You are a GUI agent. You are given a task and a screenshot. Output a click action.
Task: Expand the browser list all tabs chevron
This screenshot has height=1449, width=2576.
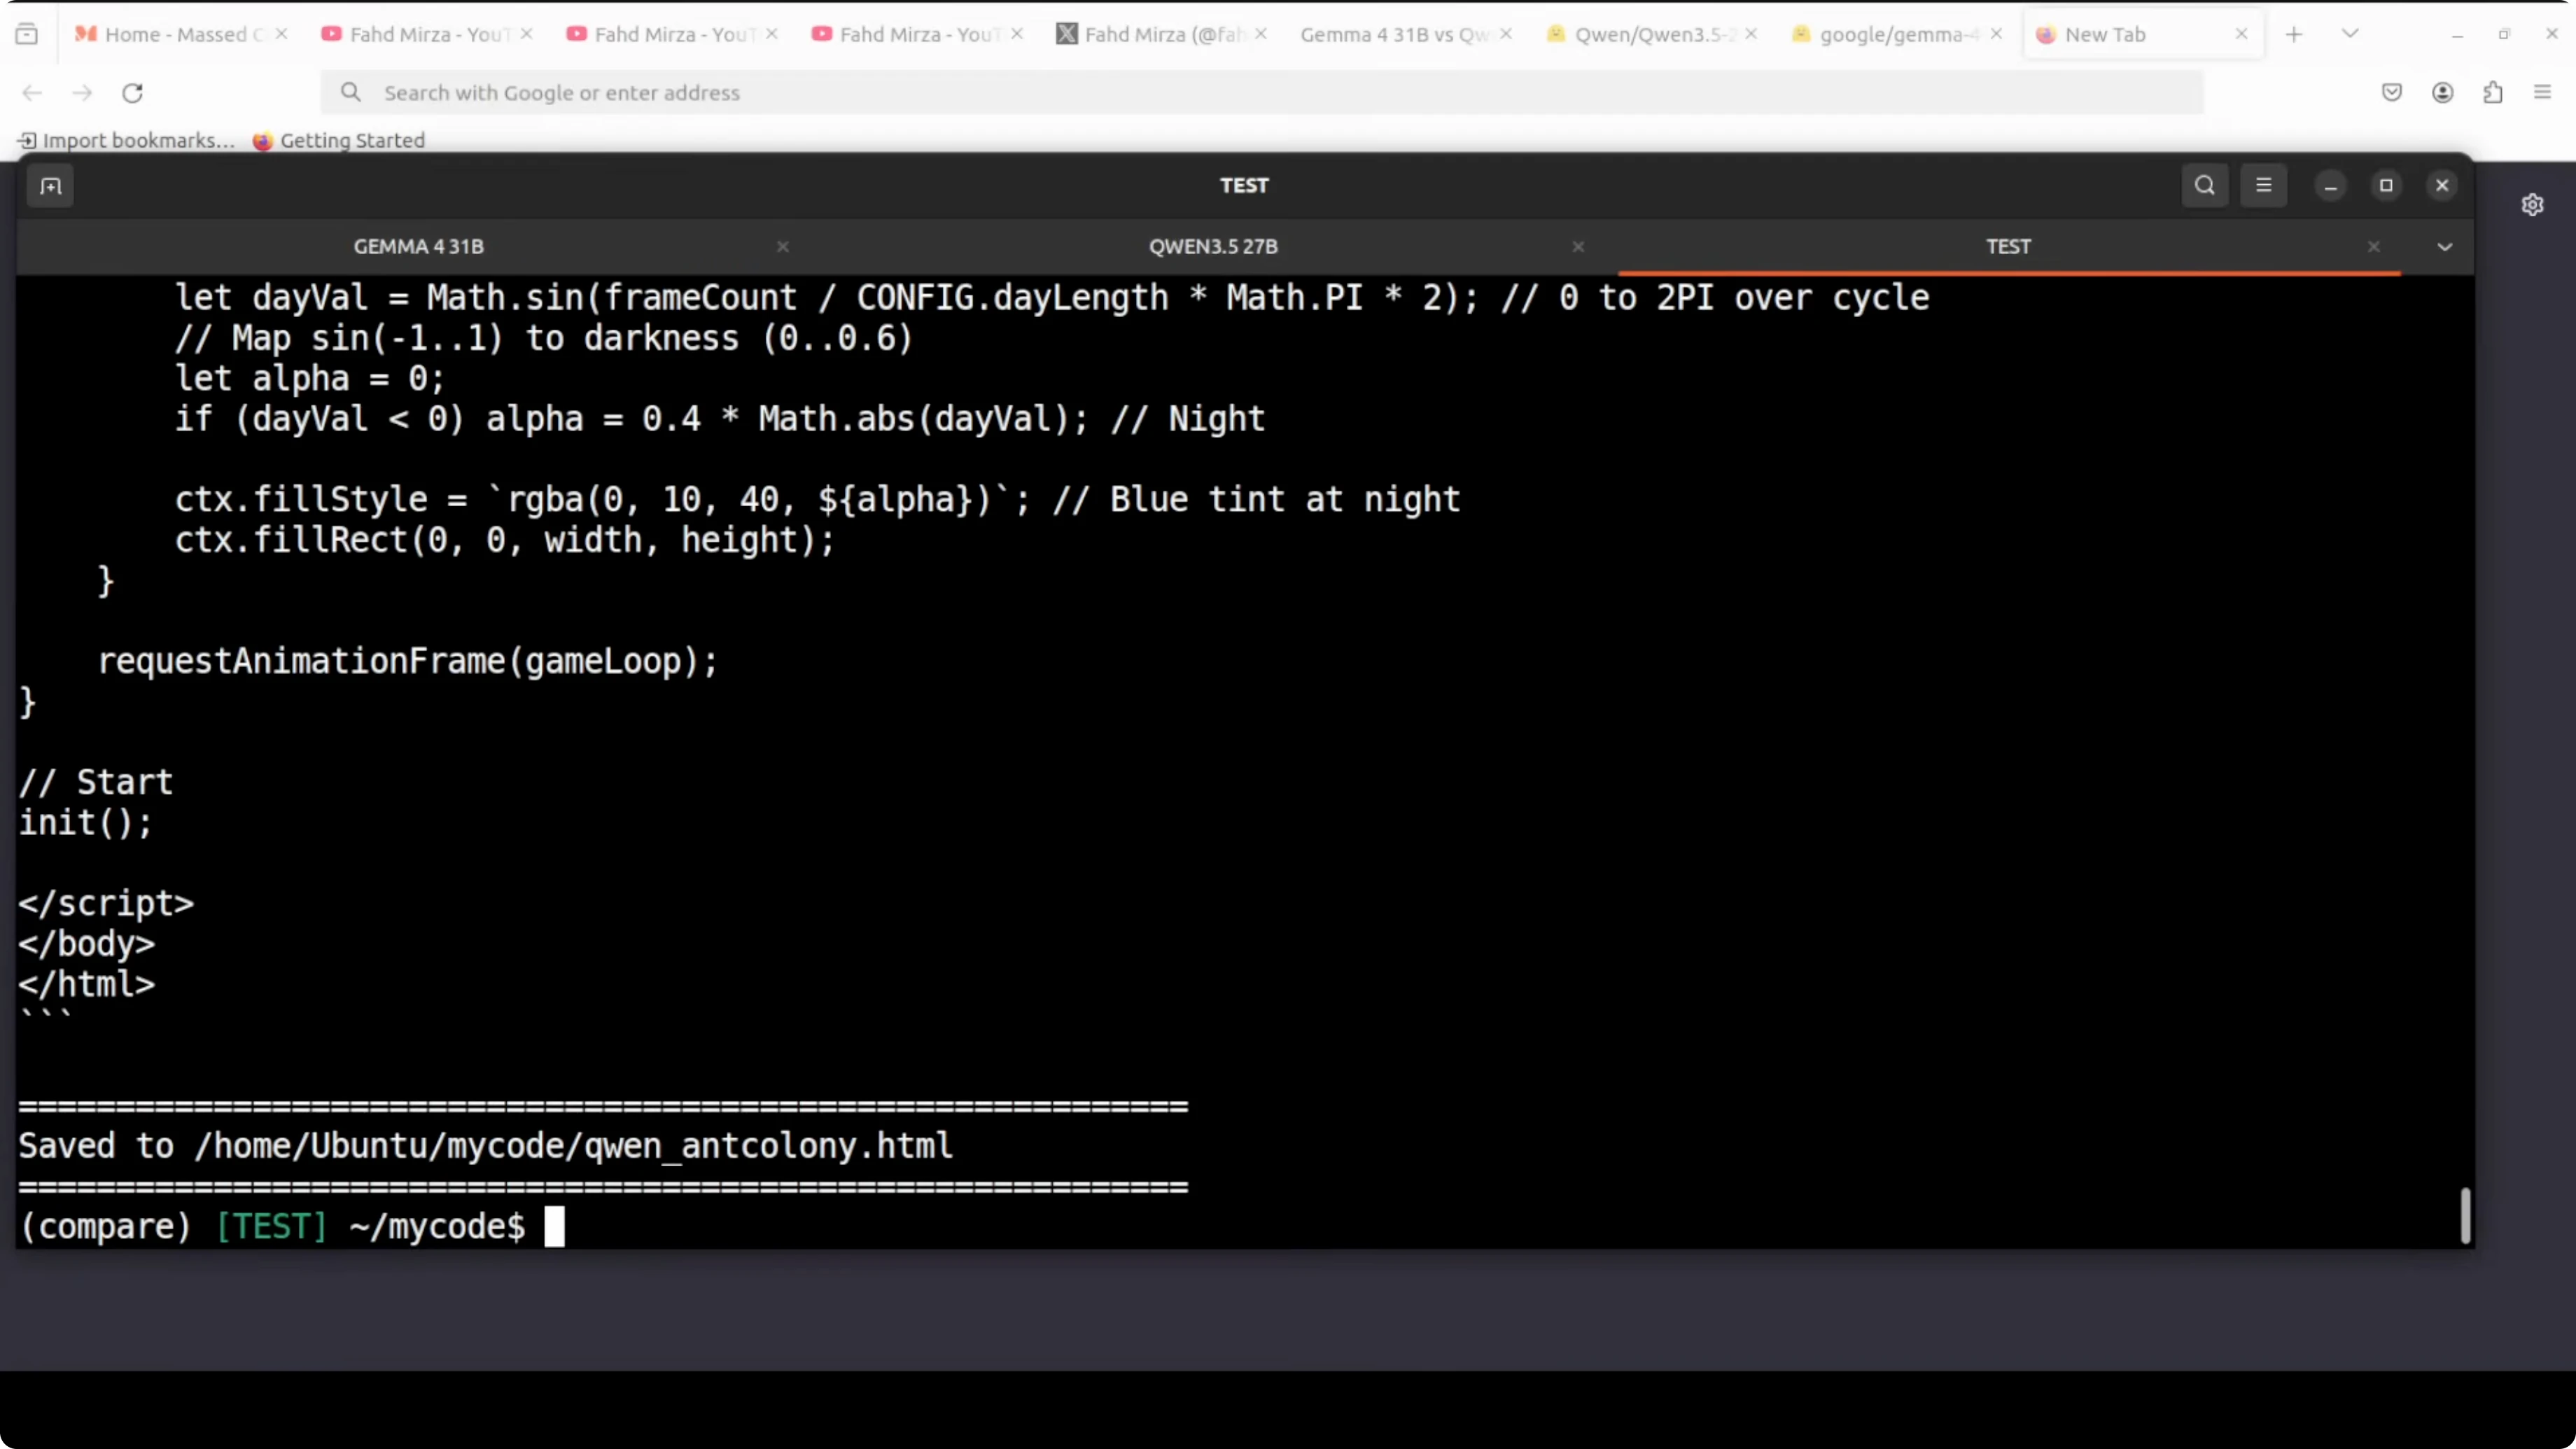[x=2350, y=34]
